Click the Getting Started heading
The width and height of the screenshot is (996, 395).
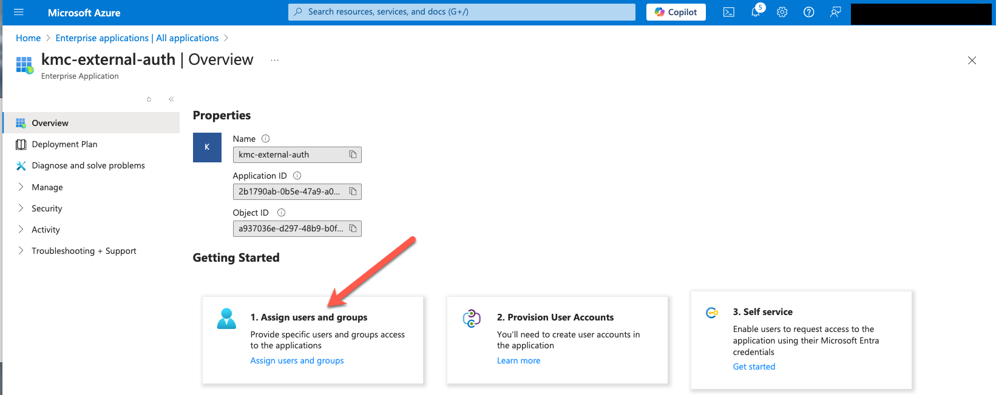coord(236,257)
